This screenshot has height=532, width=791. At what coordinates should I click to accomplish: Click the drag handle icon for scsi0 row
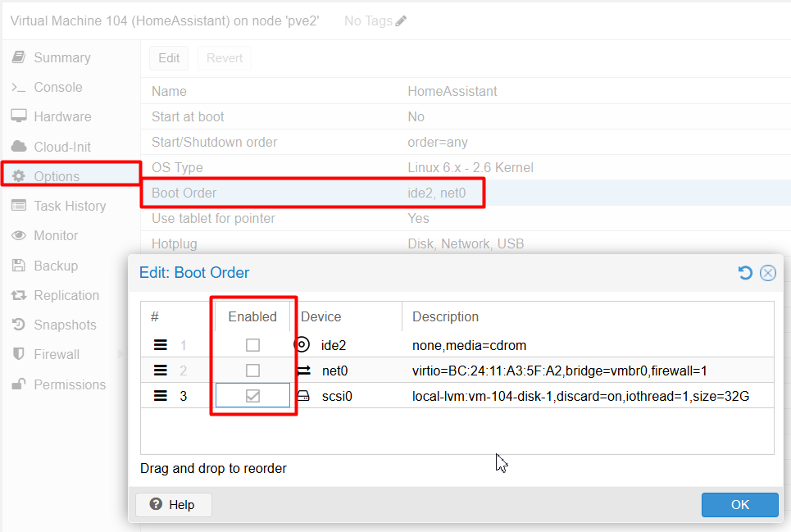click(x=161, y=396)
